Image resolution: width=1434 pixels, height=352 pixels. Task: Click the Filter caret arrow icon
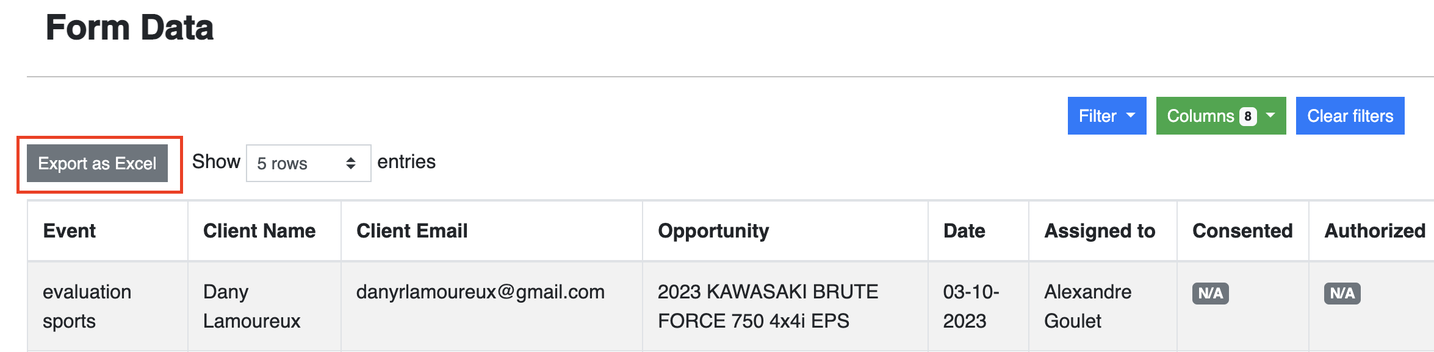(x=1131, y=115)
